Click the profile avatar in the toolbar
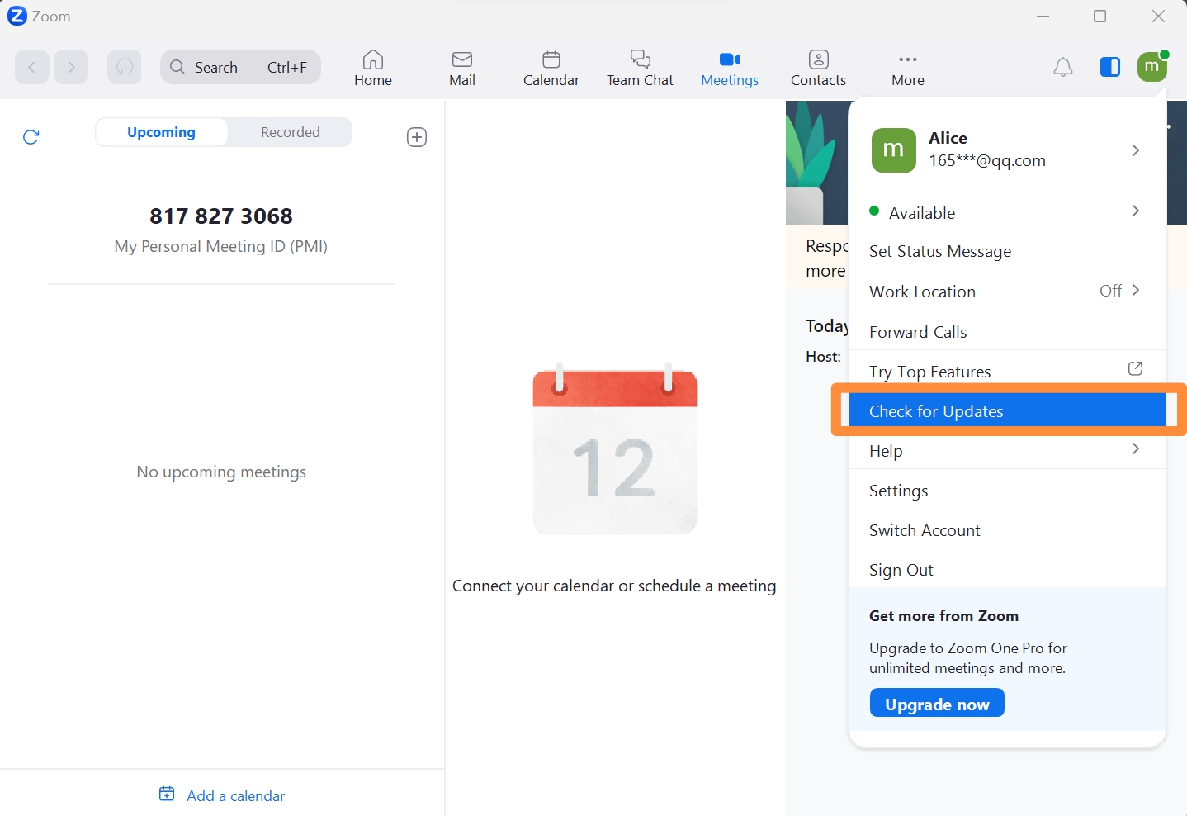Viewport: 1187px width, 816px height. (x=1152, y=66)
